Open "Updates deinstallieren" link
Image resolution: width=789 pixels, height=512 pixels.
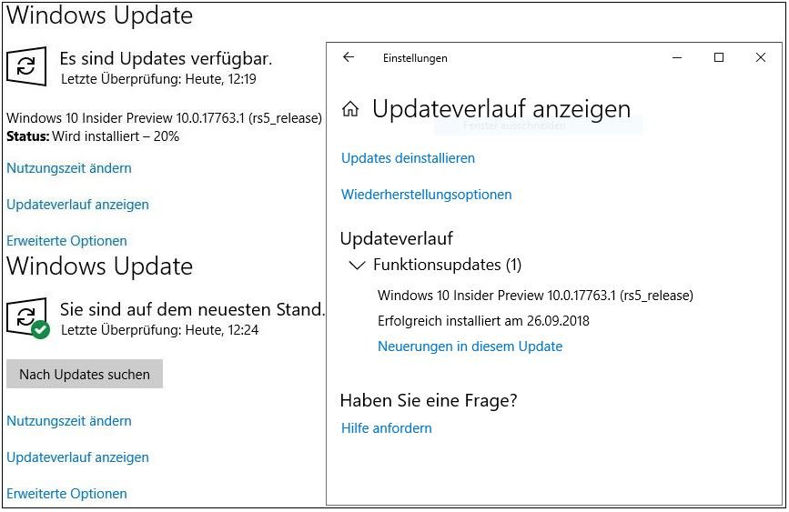pyautogui.click(x=408, y=158)
